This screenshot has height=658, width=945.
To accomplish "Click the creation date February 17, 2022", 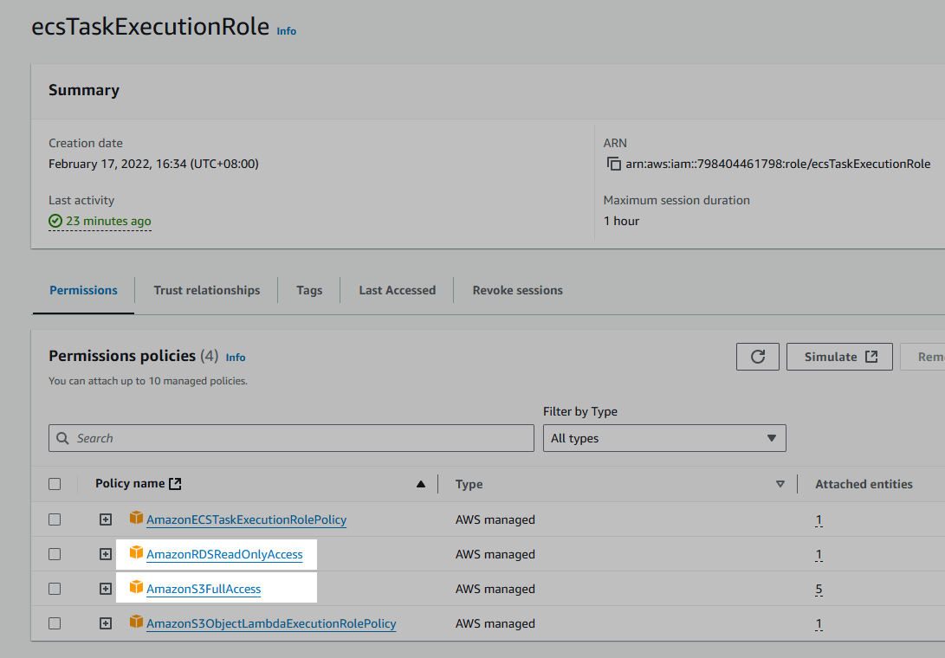I will pos(153,164).
